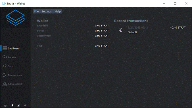Click the Default transaction label

coord(132,32)
